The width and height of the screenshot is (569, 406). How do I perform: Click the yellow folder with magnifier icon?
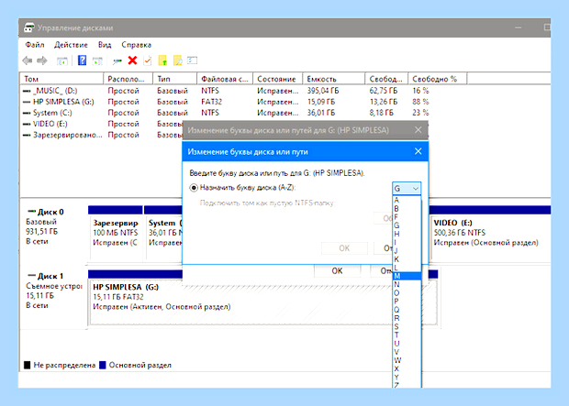click(x=177, y=60)
